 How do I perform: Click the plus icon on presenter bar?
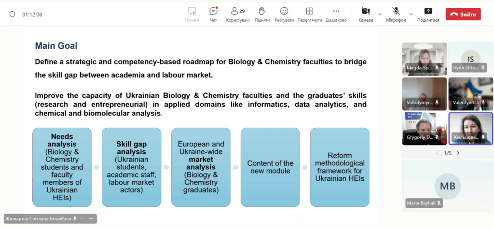91,219
